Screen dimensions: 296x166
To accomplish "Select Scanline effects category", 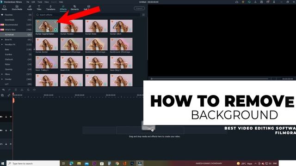I will [x=16, y=54].
